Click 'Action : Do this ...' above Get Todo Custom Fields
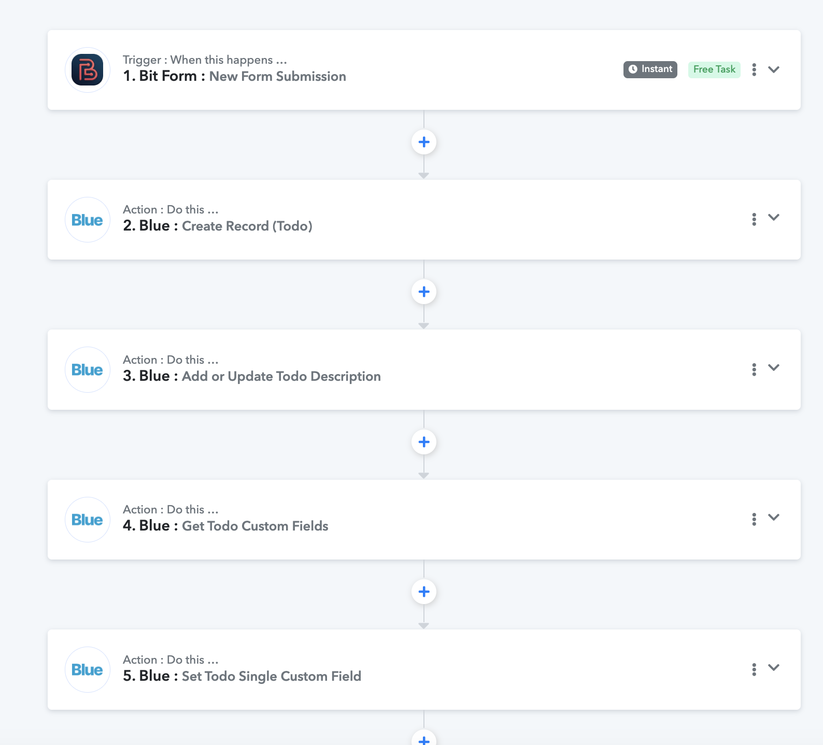The width and height of the screenshot is (823, 745). (171, 510)
